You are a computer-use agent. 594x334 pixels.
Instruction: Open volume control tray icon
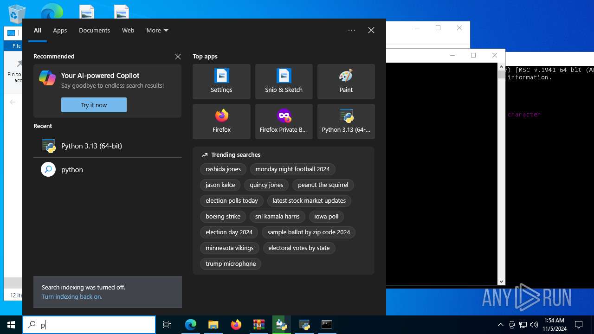(x=534, y=325)
